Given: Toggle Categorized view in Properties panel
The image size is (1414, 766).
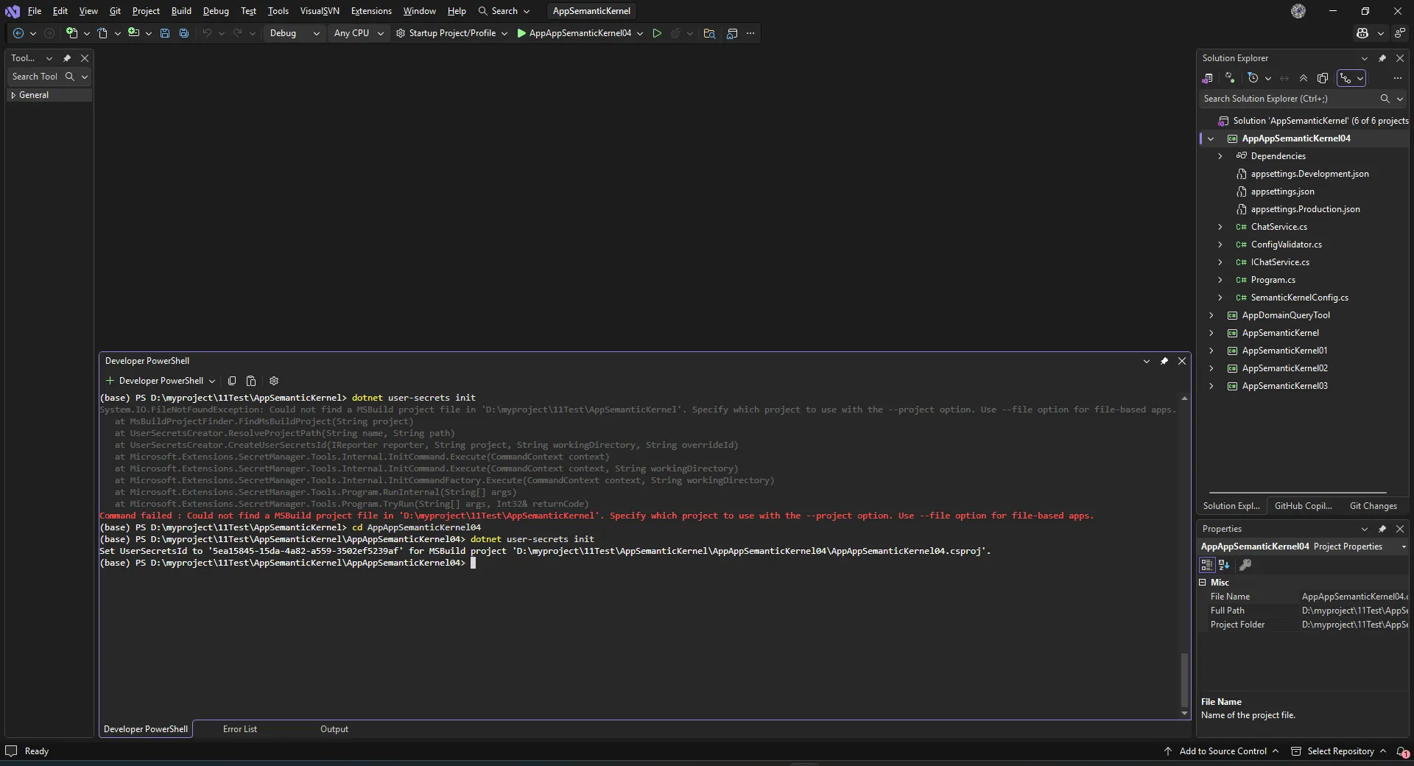Looking at the screenshot, I should [1206, 565].
